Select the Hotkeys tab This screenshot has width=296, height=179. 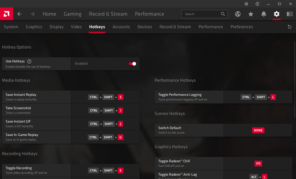point(97,27)
